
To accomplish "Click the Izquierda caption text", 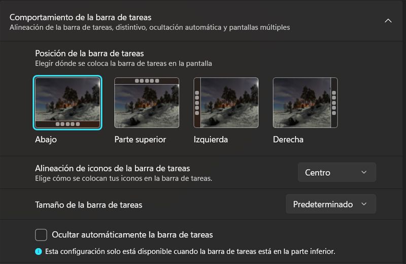I will (x=211, y=140).
